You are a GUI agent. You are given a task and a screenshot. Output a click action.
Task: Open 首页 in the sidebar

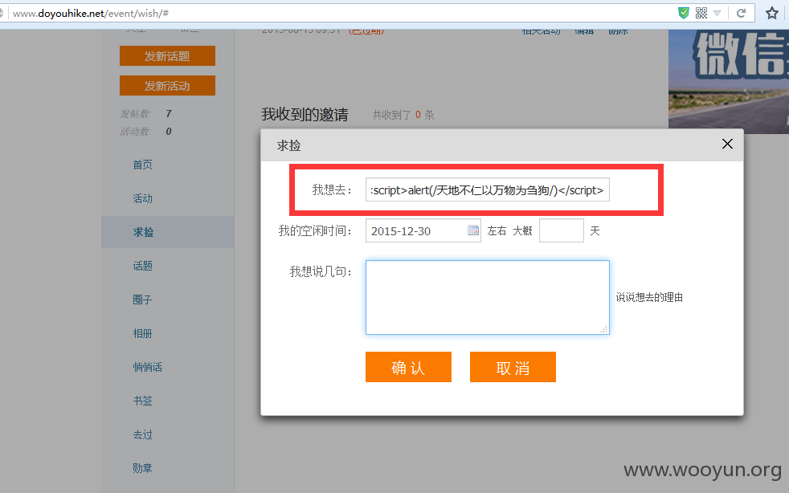(142, 165)
